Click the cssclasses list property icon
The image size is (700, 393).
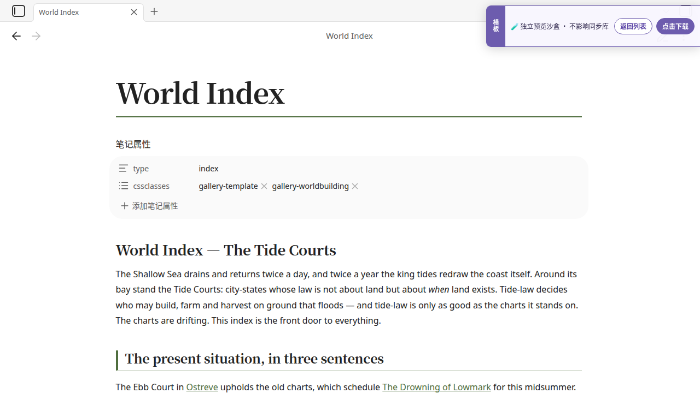[x=124, y=186]
